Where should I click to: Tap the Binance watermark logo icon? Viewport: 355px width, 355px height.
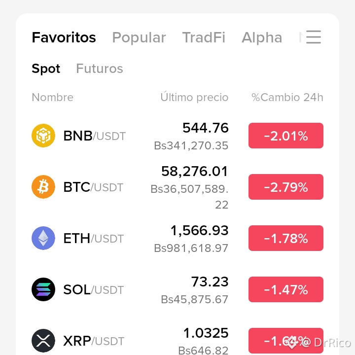(292, 342)
